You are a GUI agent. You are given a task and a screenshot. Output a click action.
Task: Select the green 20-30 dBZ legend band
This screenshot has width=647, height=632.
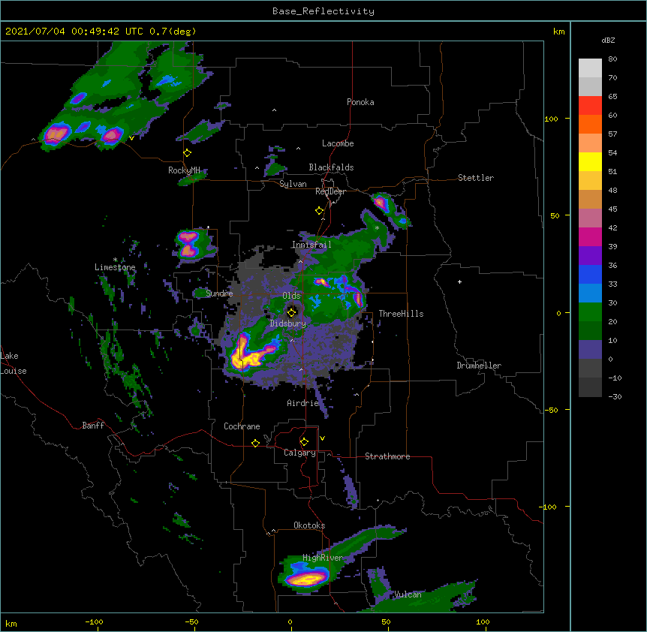[x=590, y=312]
